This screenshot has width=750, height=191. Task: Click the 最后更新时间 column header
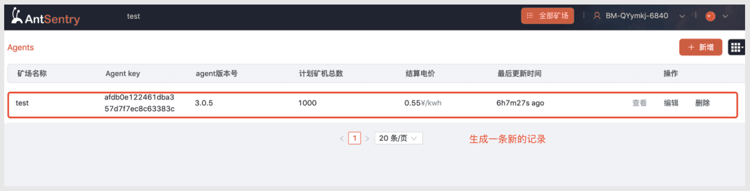point(519,74)
